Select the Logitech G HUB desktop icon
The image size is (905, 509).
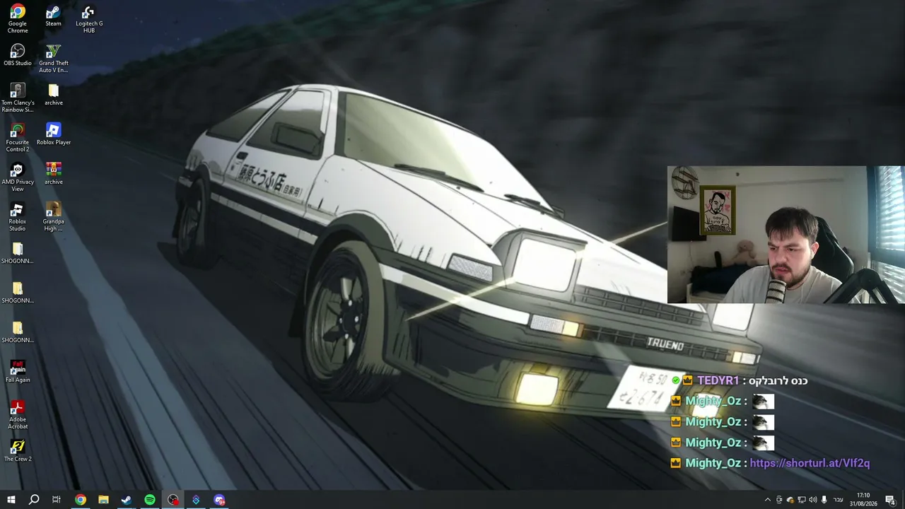89,19
